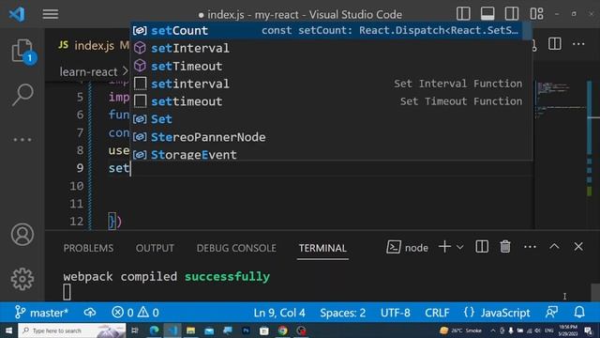This screenshot has height=338, width=600.
Task: Choose the settimeout snippet suggestion
Action: coord(331,101)
